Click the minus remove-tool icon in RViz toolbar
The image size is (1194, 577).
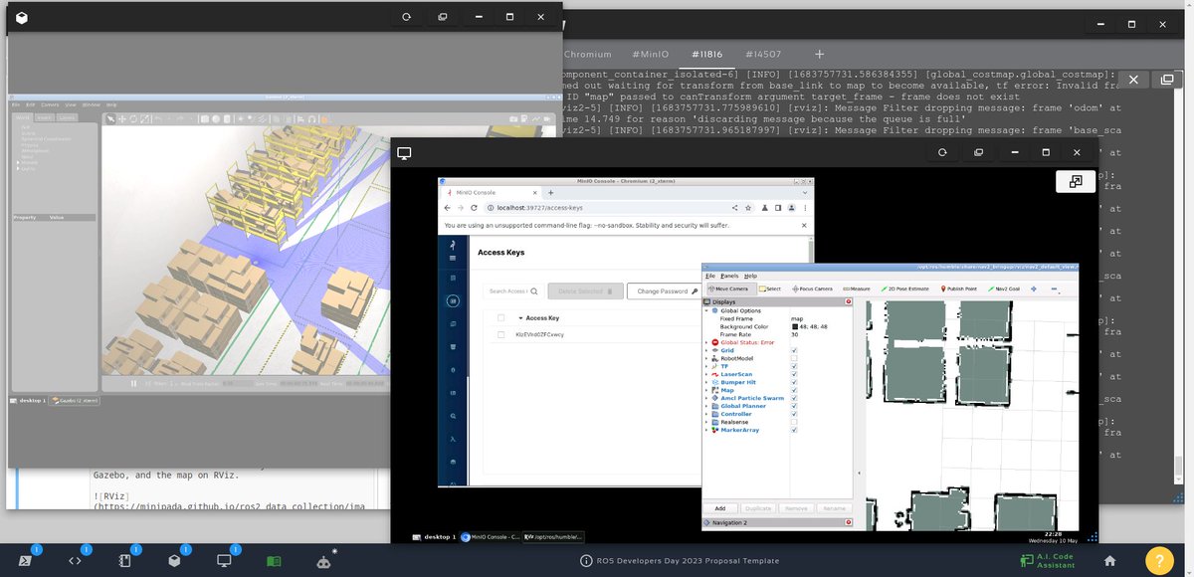tap(1054, 289)
